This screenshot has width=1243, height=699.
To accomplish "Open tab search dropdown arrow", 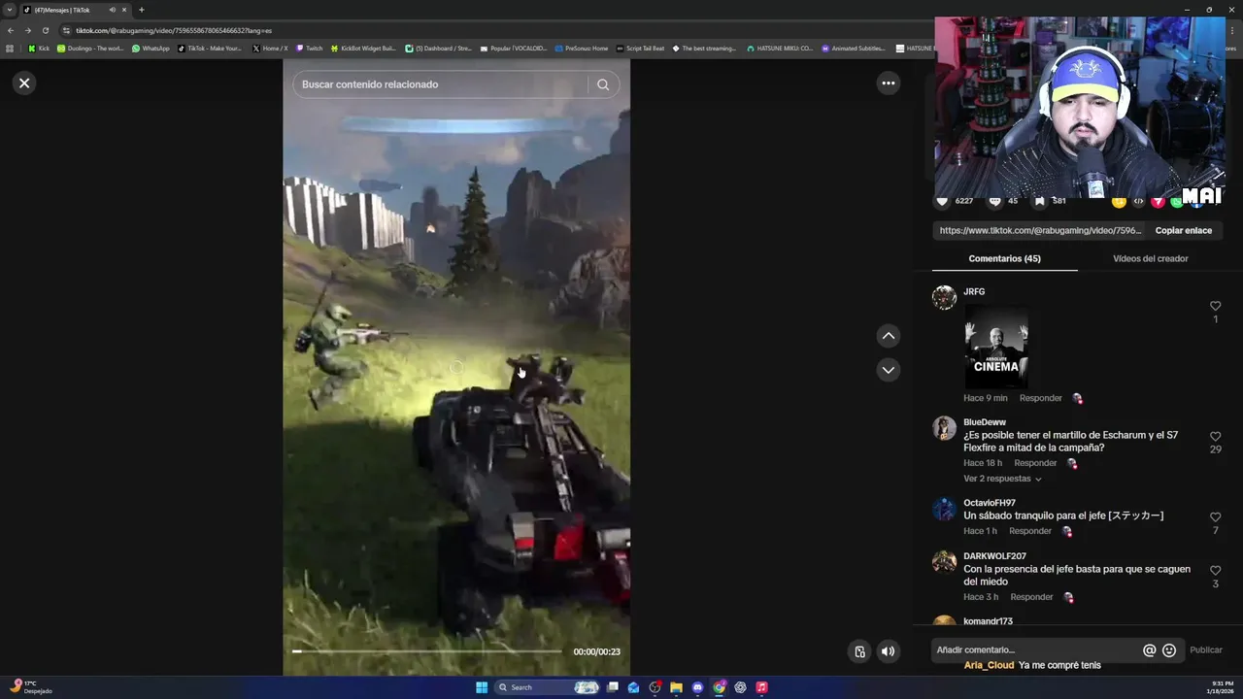I will pyautogui.click(x=10, y=10).
